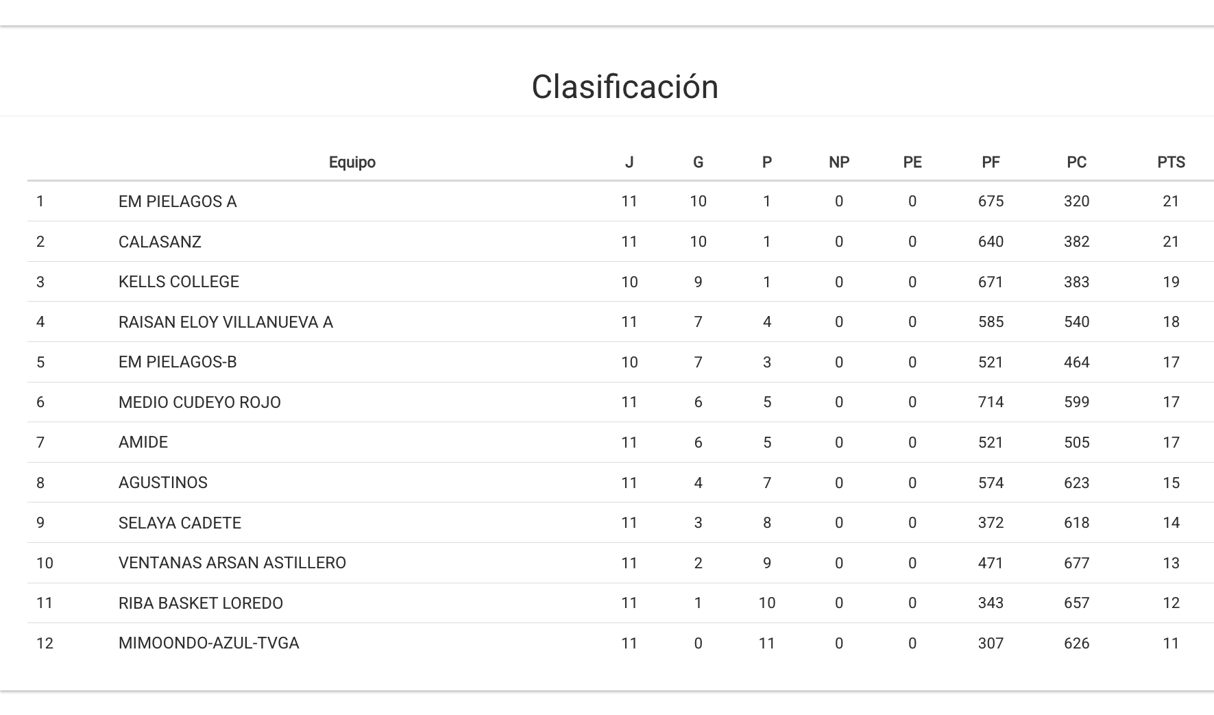Image resolution: width=1214 pixels, height=715 pixels.
Task: Click the NP column header
Action: tap(838, 162)
